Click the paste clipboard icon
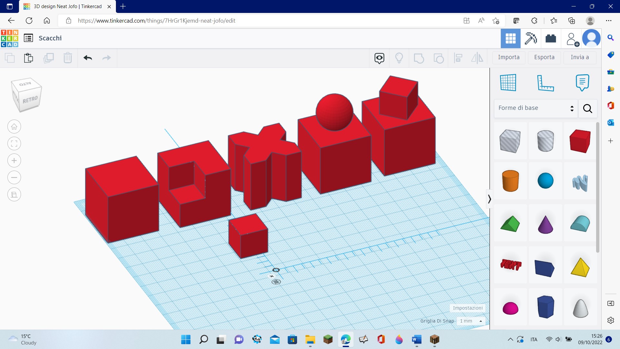 [x=28, y=58]
